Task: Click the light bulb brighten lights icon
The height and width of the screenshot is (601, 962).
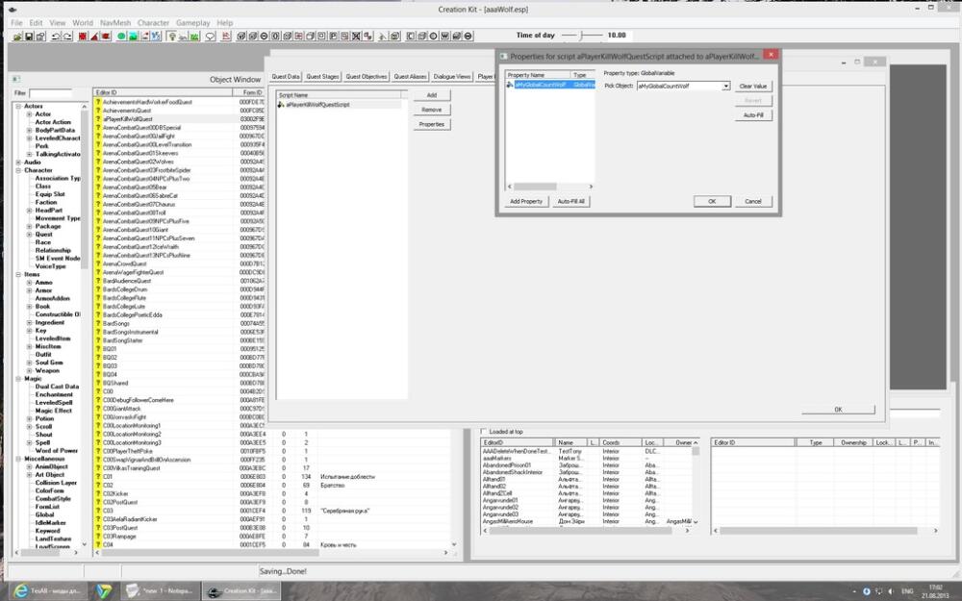Action: coord(172,37)
